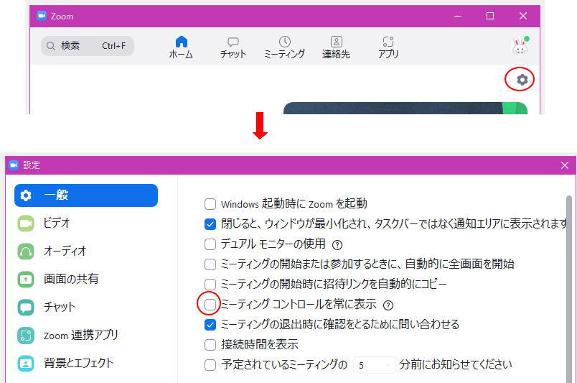Close the Zoom main window
577x383 pixels.
click(x=523, y=17)
